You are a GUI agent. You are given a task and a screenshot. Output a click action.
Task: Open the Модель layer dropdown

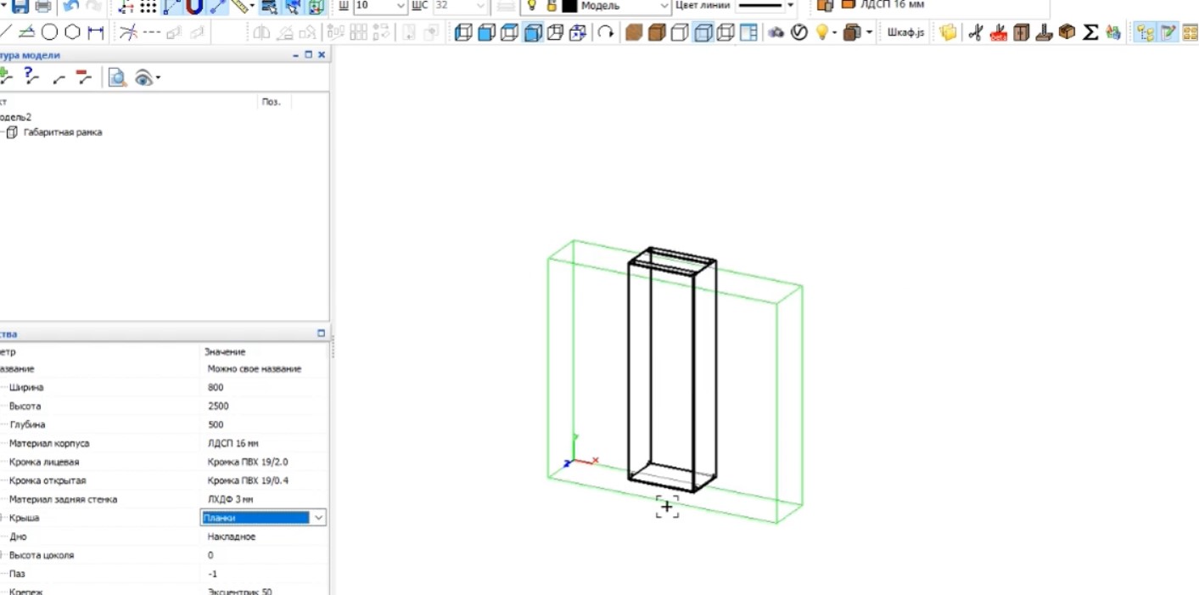click(x=664, y=6)
